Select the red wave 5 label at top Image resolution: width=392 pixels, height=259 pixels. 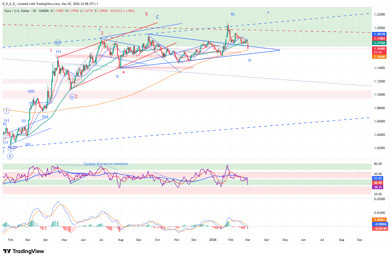[146, 14]
